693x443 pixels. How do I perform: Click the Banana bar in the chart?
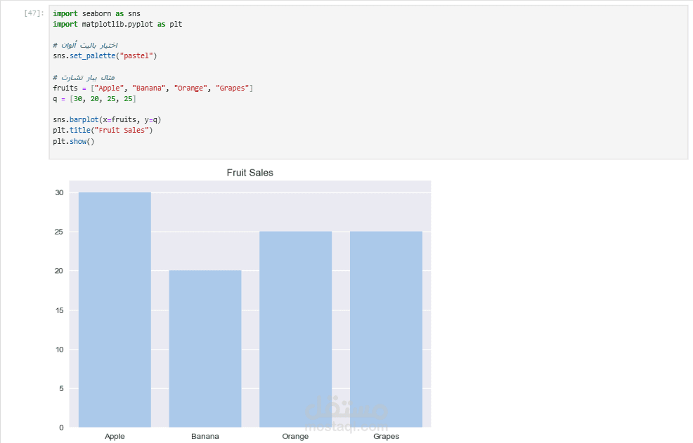(x=205, y=349)
